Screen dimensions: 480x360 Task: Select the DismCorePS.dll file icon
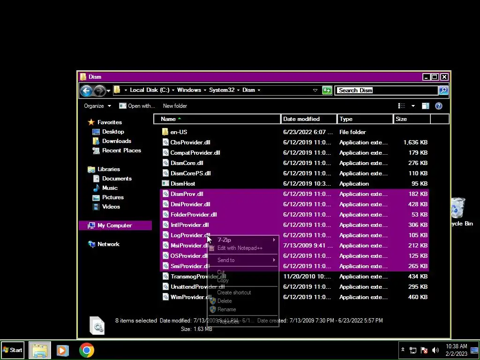coord(165,173)
